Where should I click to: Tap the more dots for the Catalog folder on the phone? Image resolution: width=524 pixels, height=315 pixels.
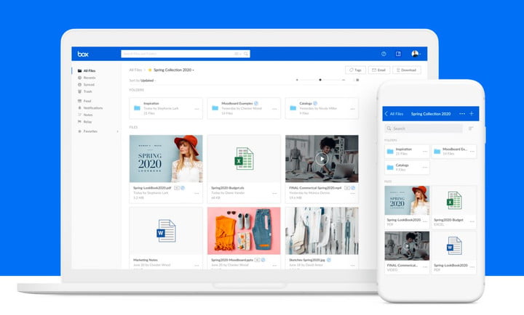click(425, 168)
